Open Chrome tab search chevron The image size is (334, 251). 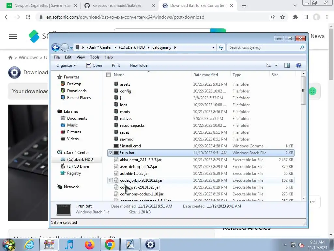click(x=295, y=6)
